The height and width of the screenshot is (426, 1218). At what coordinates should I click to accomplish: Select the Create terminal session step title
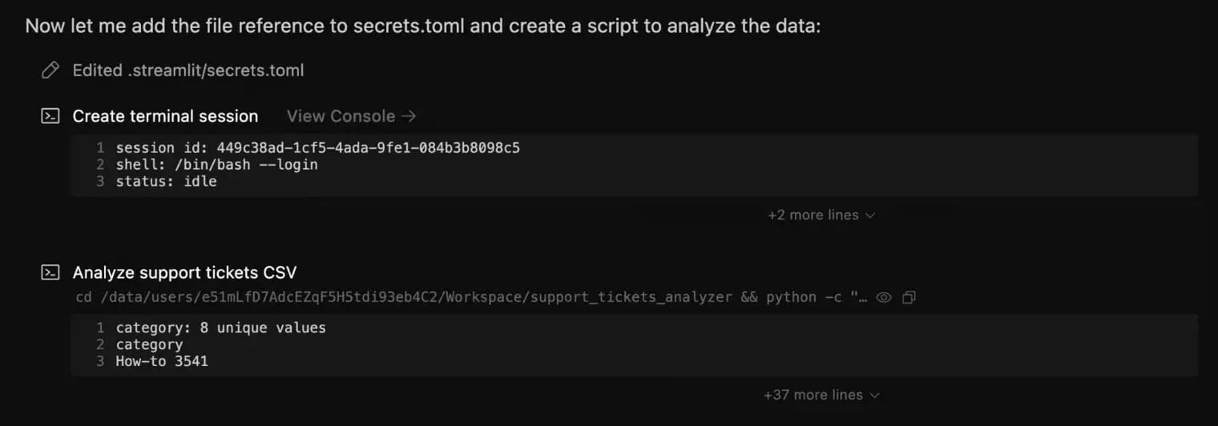click(165, 116)
